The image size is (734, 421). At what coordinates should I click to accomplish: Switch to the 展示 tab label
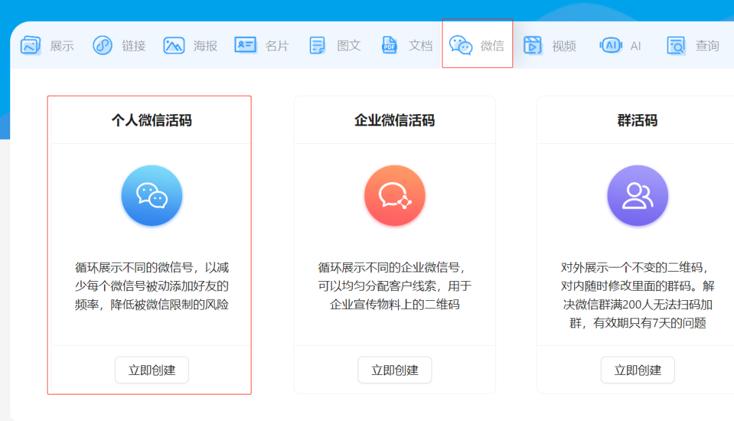(x=62, y=46)
